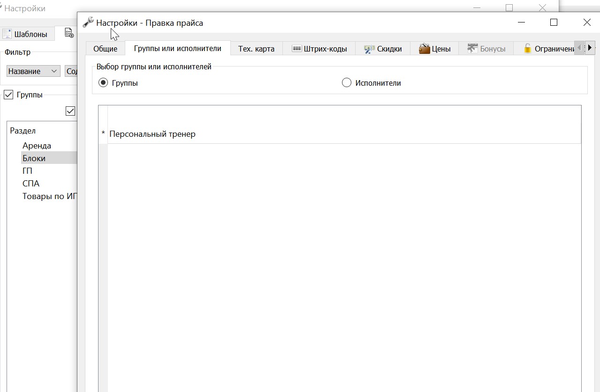Open the Название filter dropdown
The image size is (600, 392).
pyautogui.click(x=33, y=71)
